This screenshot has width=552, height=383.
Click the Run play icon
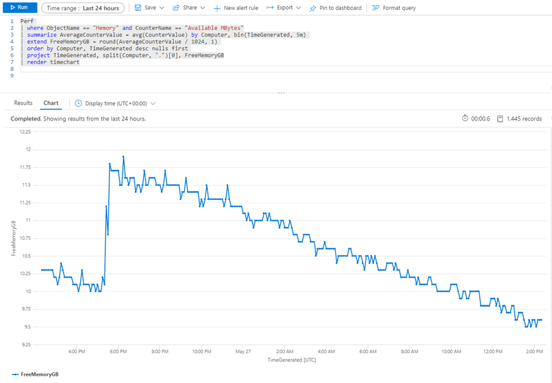point(12,7)
